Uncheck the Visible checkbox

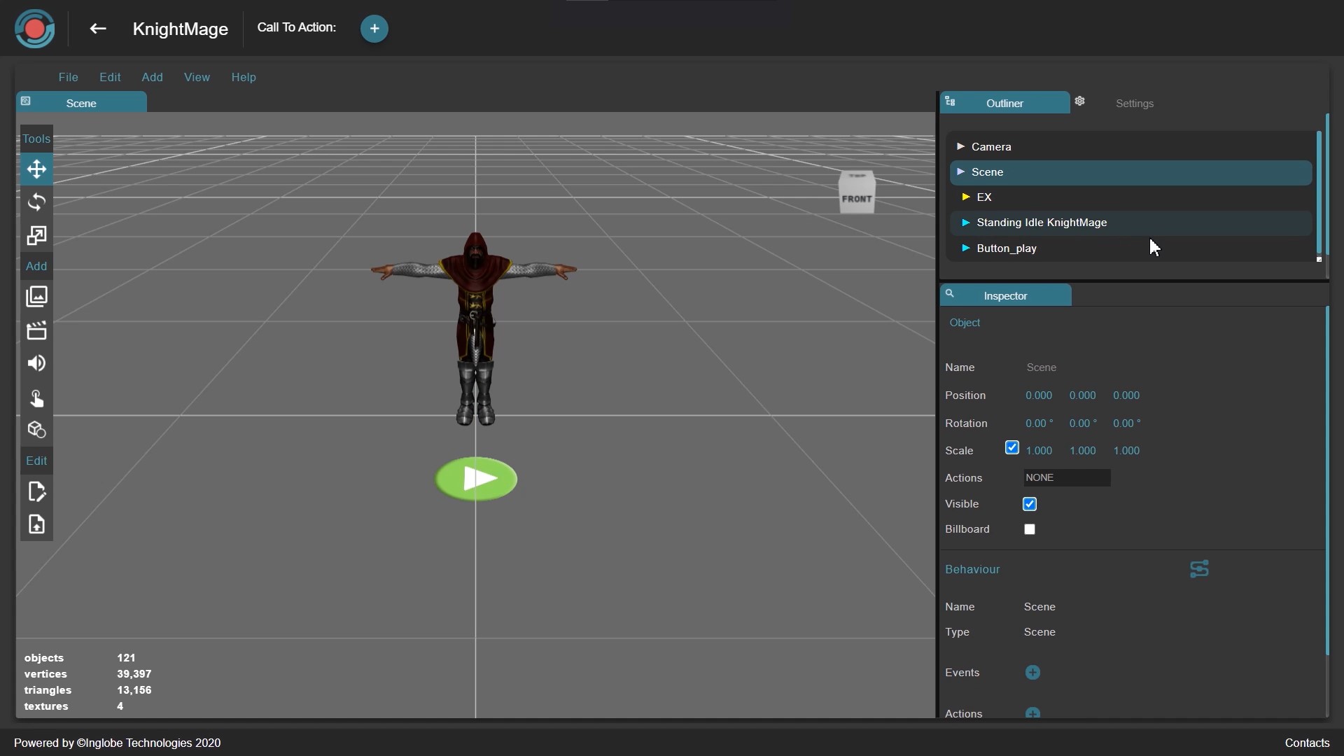pos(1030,504)
